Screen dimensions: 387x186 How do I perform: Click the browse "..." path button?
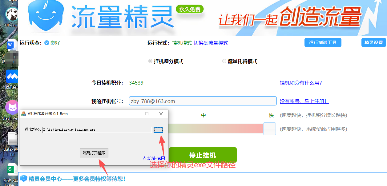158,130
